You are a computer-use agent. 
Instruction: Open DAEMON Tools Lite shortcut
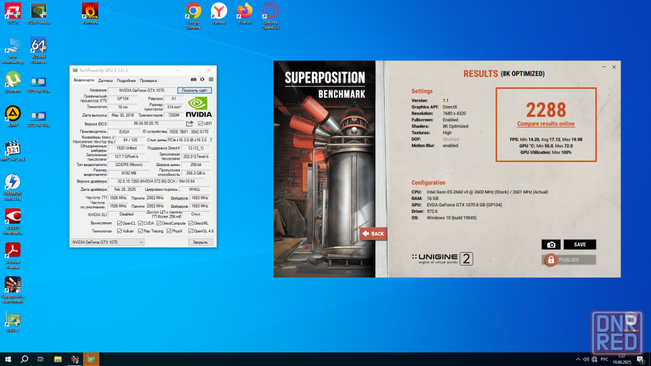(13, 188)
